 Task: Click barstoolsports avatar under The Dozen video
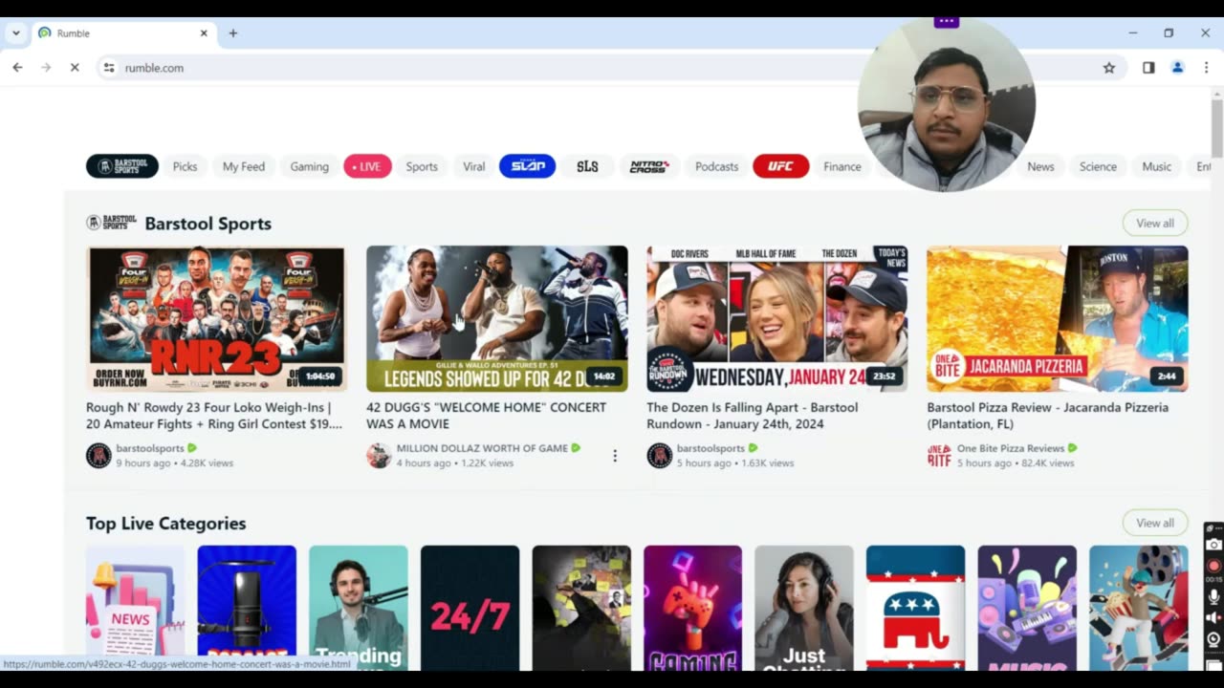click(659, 456)
